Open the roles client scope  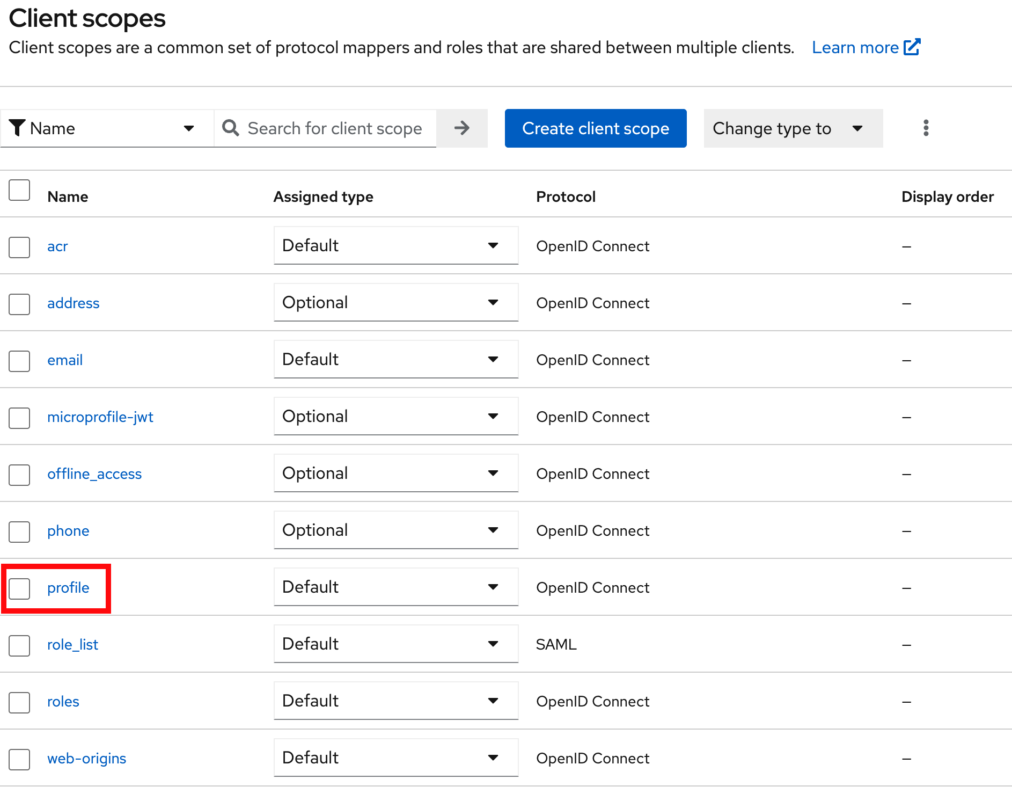point(63,702)
